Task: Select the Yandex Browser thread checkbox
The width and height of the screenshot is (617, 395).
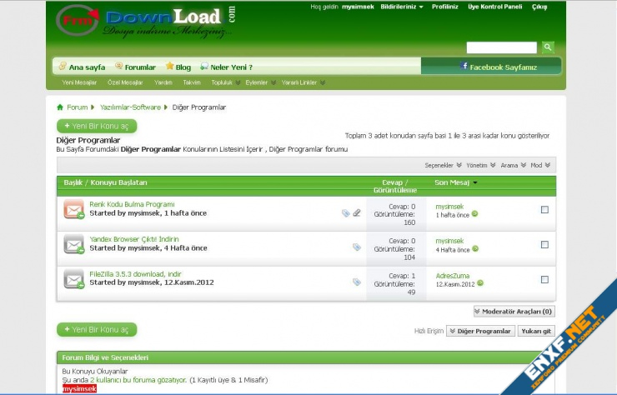Action: coord(544,245)
